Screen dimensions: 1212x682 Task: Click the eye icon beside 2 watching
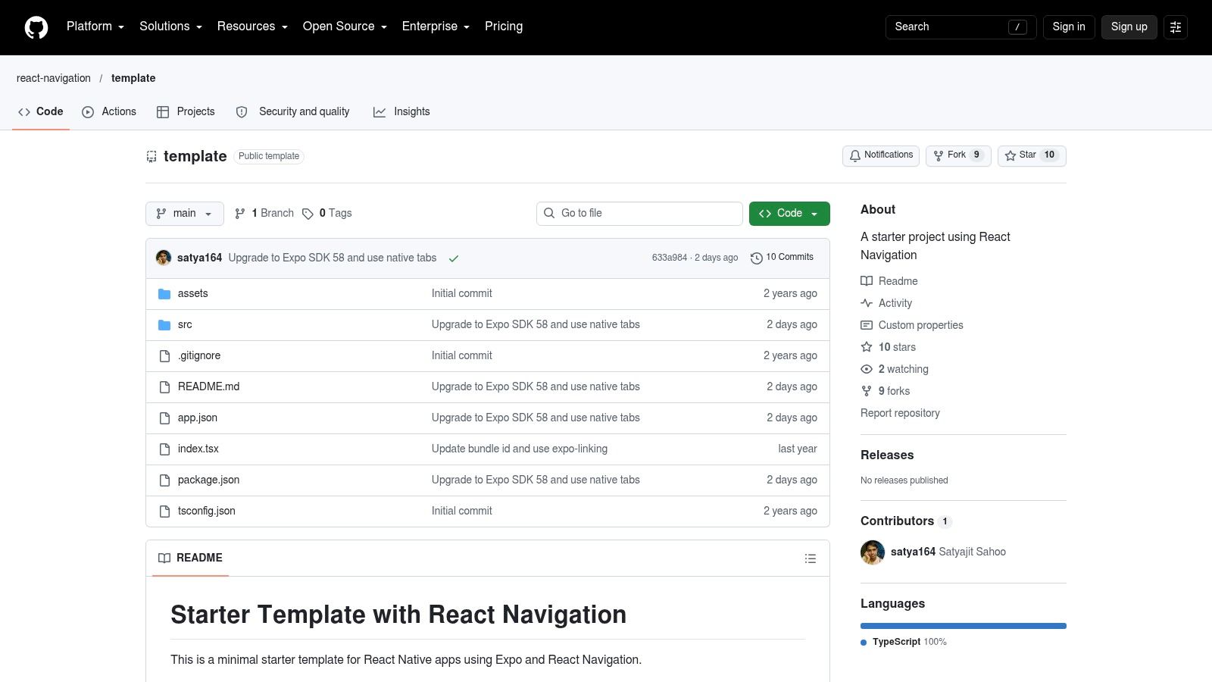867,369
